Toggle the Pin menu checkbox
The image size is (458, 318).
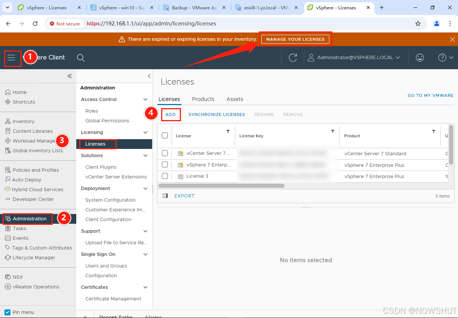tap(7, 312)
